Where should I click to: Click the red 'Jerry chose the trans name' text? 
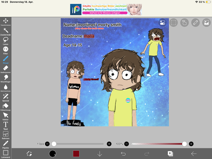pyautogui.click(x=89, y=28)
